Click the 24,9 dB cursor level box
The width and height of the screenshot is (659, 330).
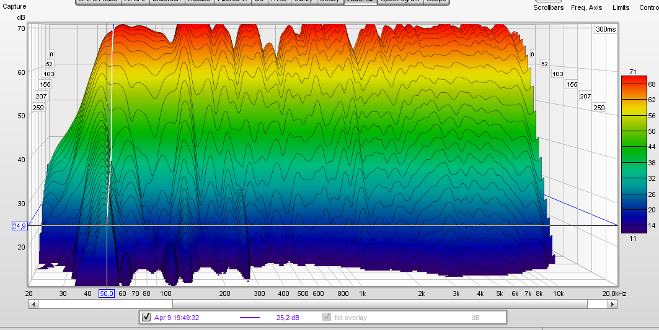coord(19,226)
